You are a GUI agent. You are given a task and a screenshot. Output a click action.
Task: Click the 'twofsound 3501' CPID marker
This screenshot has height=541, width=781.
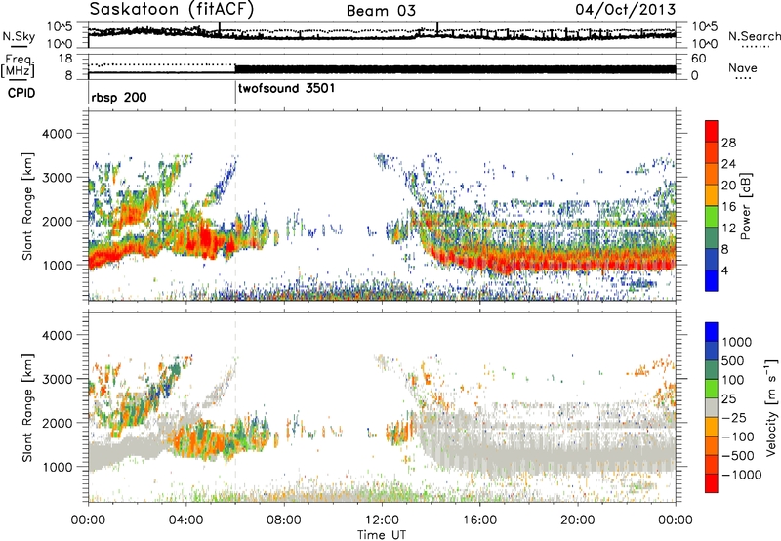[287, 88]
